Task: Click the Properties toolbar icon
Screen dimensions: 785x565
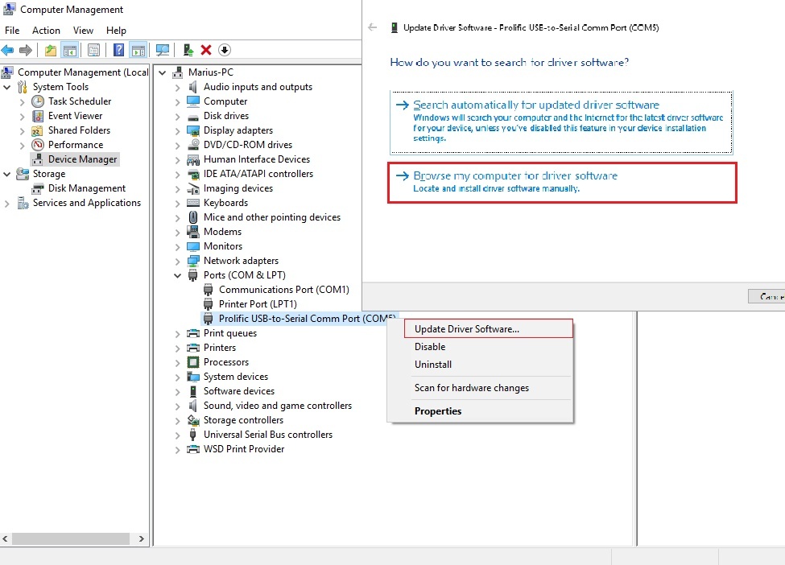Action: pyautogui.click(x=94, y=50)
